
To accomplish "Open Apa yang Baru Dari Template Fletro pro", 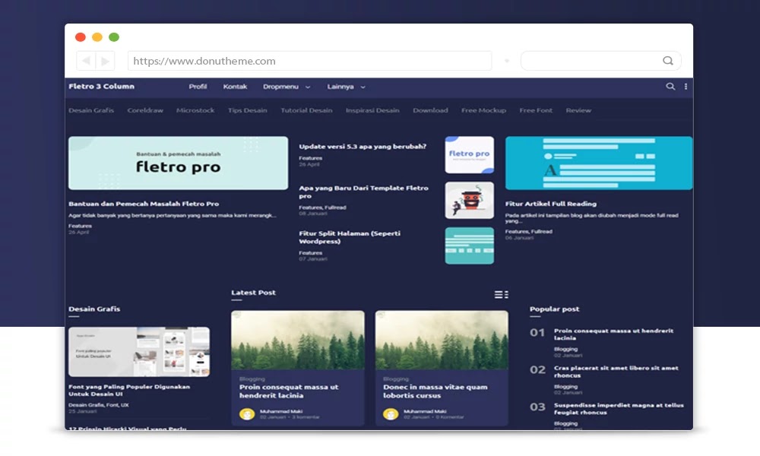I will point(363,192).
